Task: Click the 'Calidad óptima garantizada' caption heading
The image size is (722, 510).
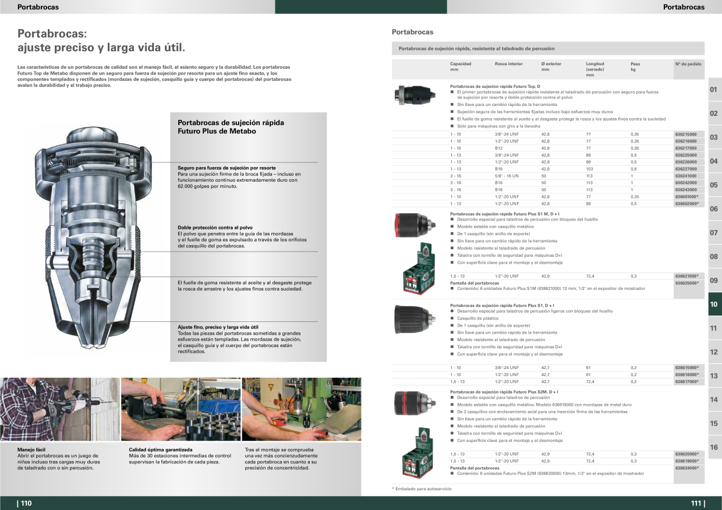Action: pyautogui.click(x=160, y=450)
